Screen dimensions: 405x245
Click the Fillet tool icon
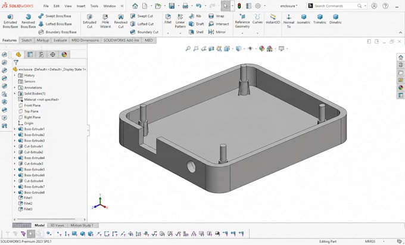click(x=168, y=18)
